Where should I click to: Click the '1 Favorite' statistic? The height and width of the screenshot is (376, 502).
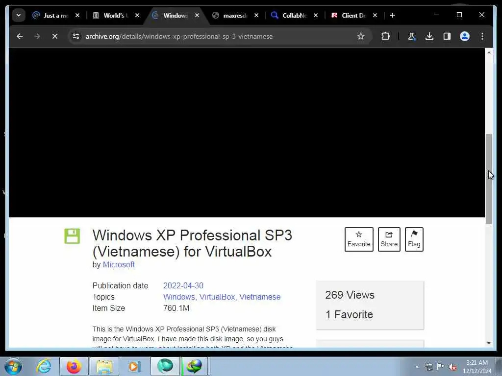tap(349, 315)
